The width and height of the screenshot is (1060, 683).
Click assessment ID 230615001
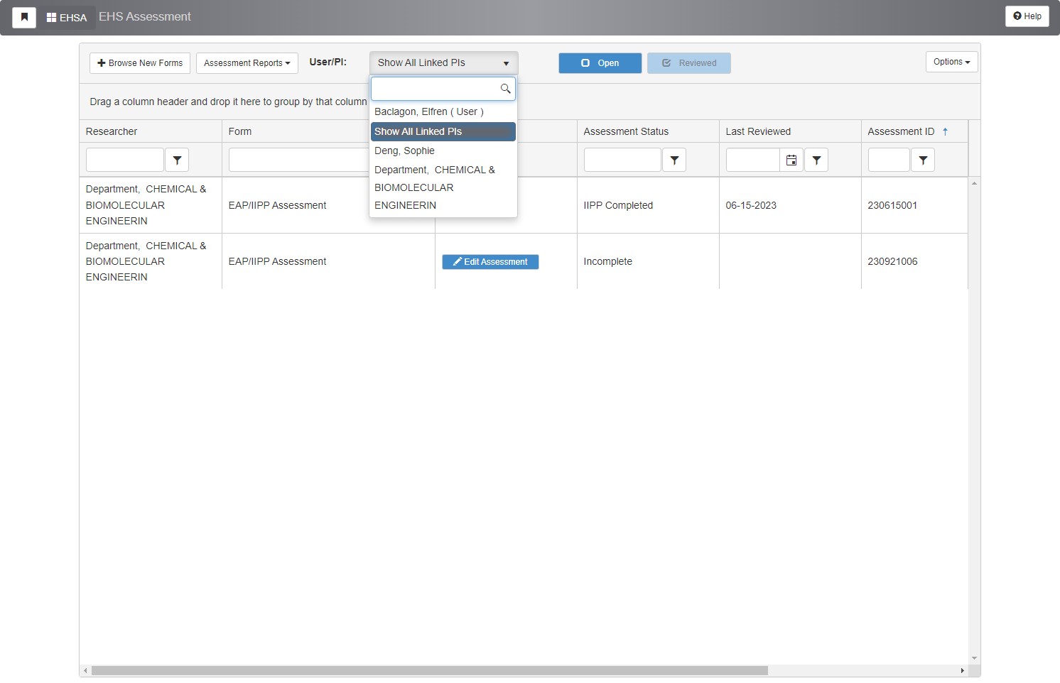[x=892, y=205]
